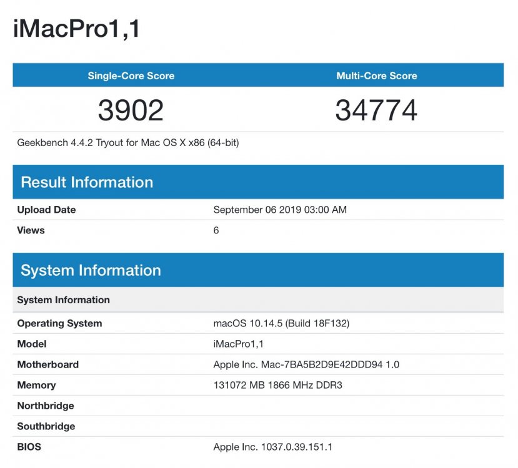Select the Views label

click(x=31, y=230)
